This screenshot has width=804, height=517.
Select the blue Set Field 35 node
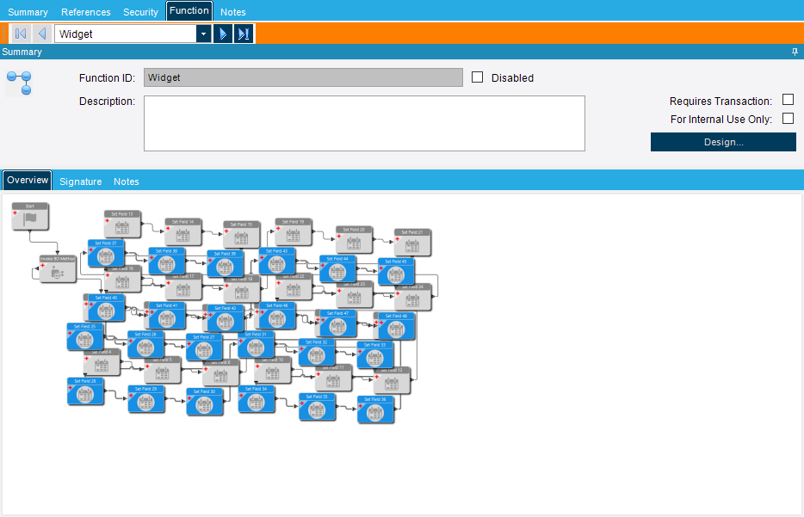pos(317,406)
